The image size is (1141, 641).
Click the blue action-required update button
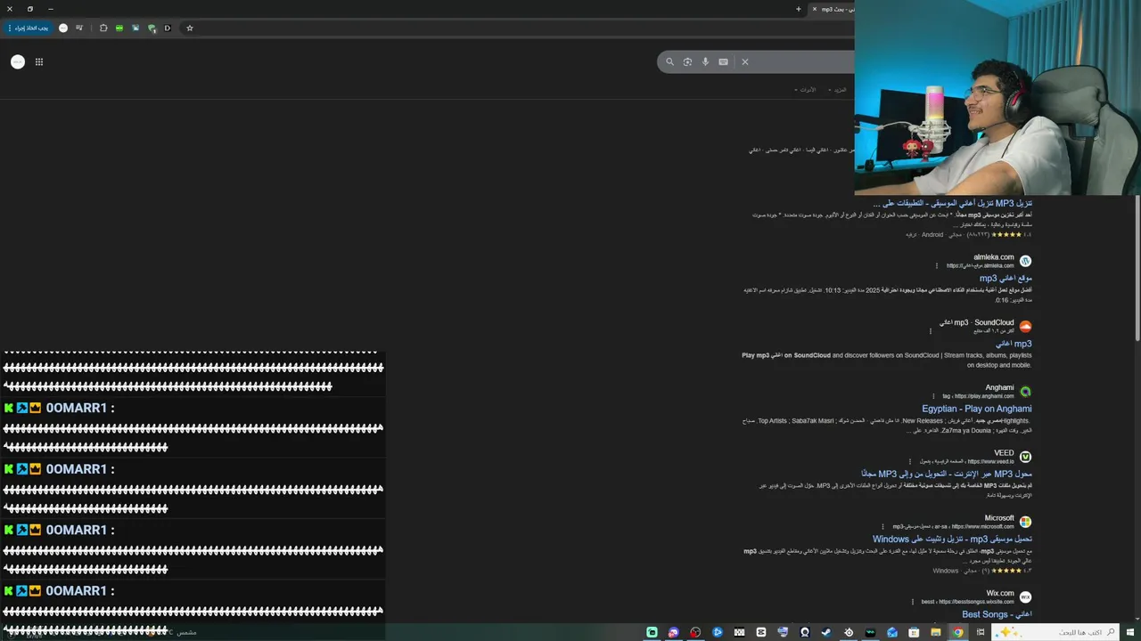coord(29,28)
